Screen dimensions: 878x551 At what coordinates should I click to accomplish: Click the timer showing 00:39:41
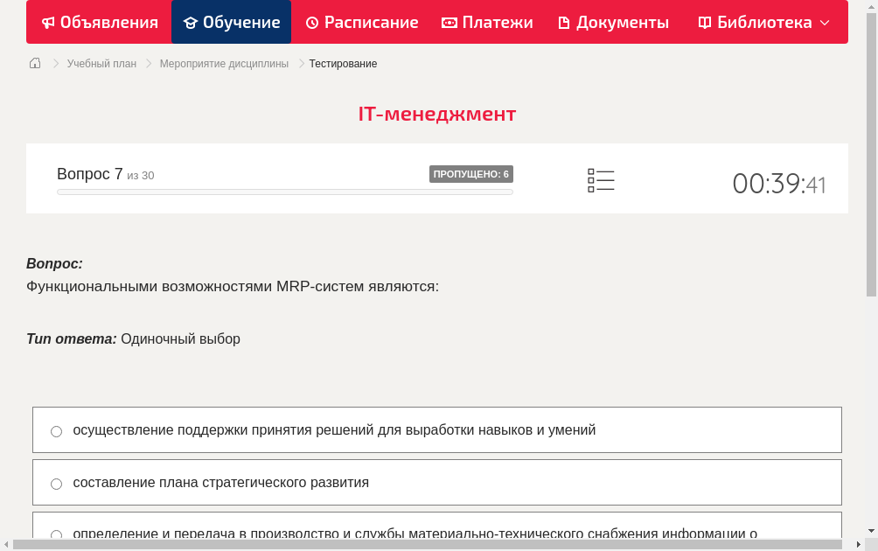778,184
